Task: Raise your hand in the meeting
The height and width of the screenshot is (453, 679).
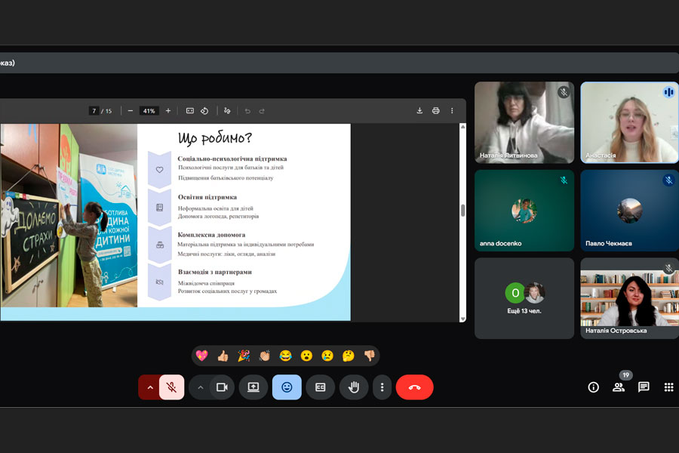Action: tap(353, 387)
